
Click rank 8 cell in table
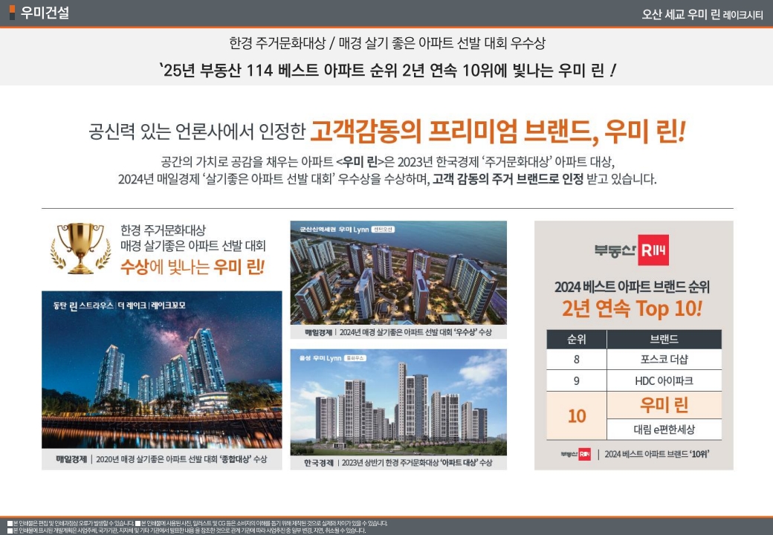576,359
